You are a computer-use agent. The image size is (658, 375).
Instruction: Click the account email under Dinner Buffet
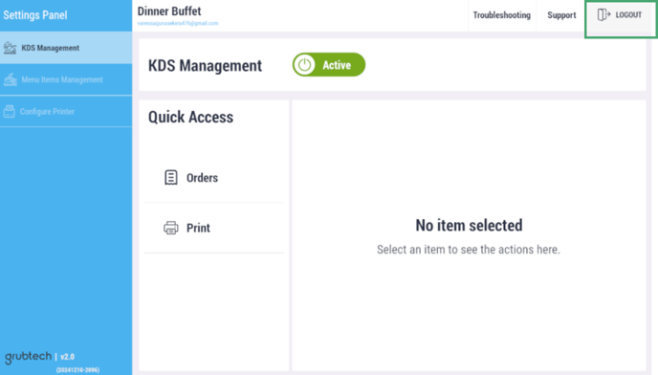pyautogui.click(x=178, y=23)
